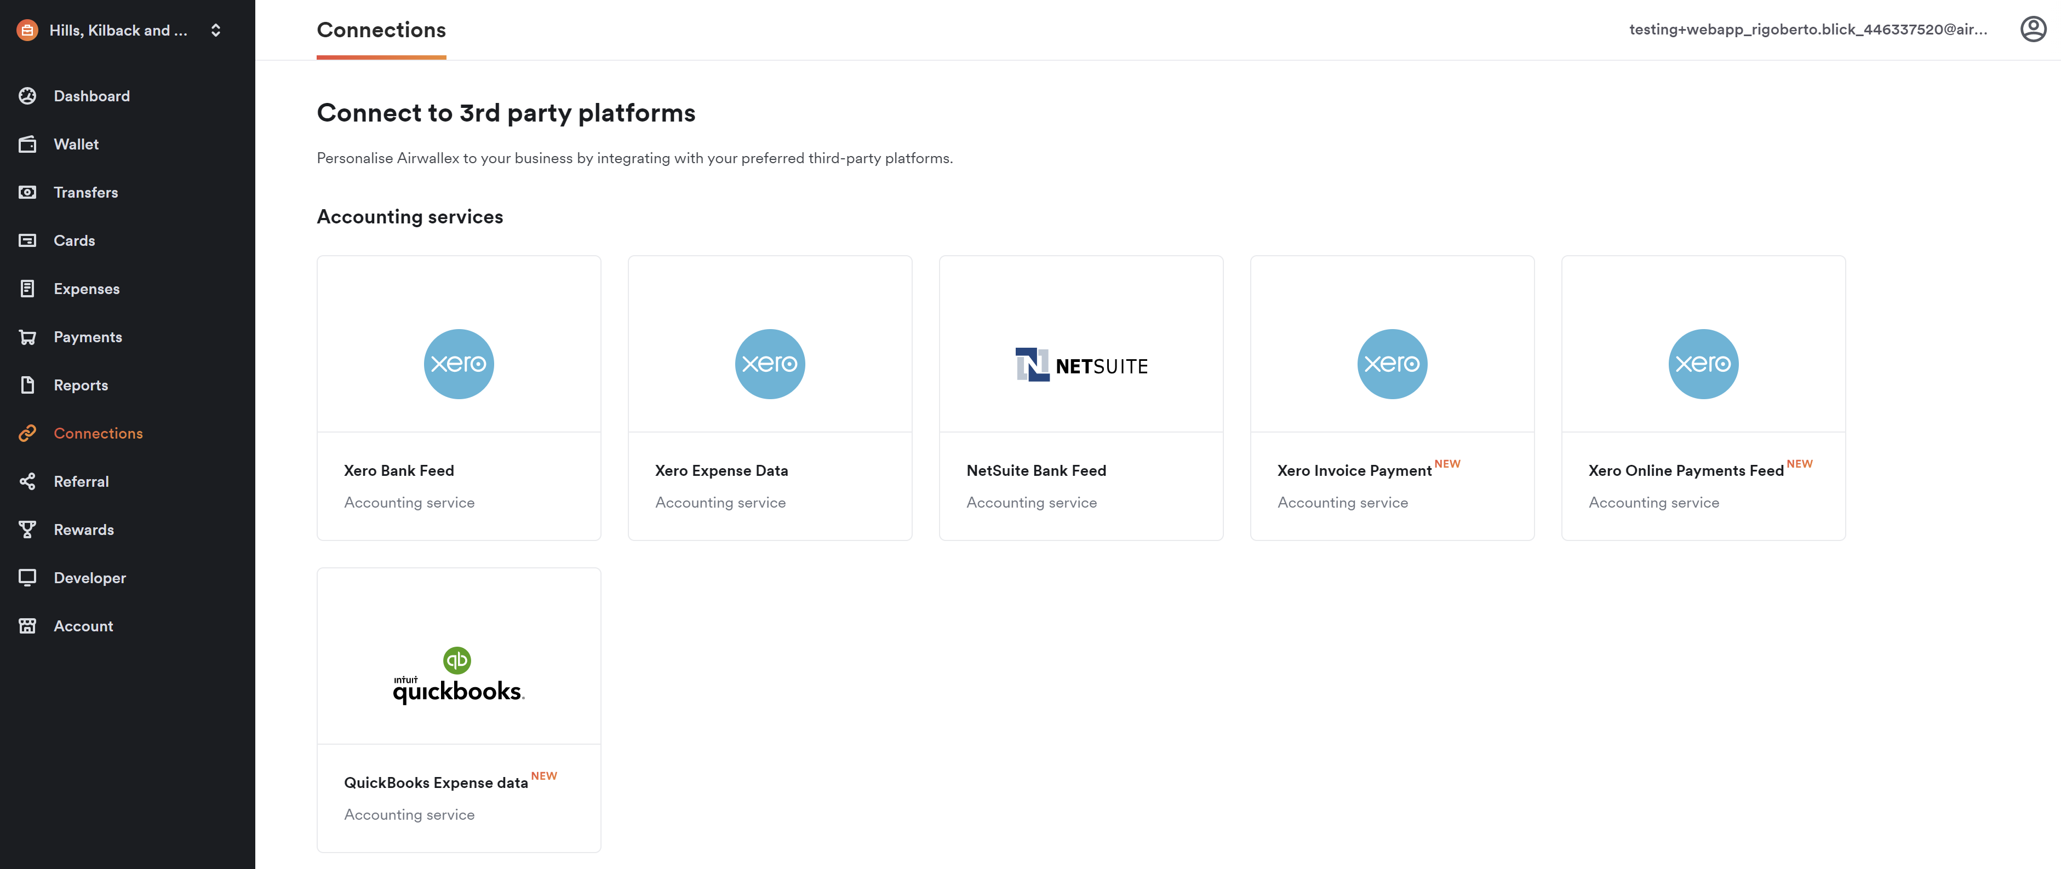Screen dimensions: 2061x869
Task: Click the 'Connect to 3rd party platforms' heading
Action: (506, 113)
